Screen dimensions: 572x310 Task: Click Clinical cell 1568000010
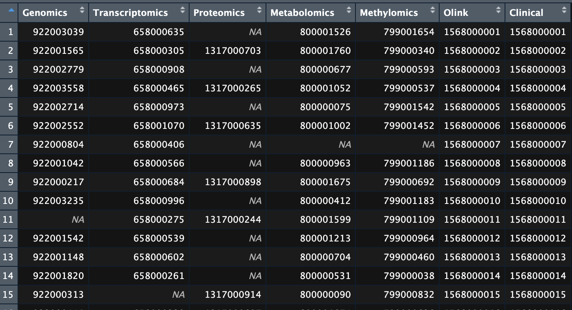[538, 201]
